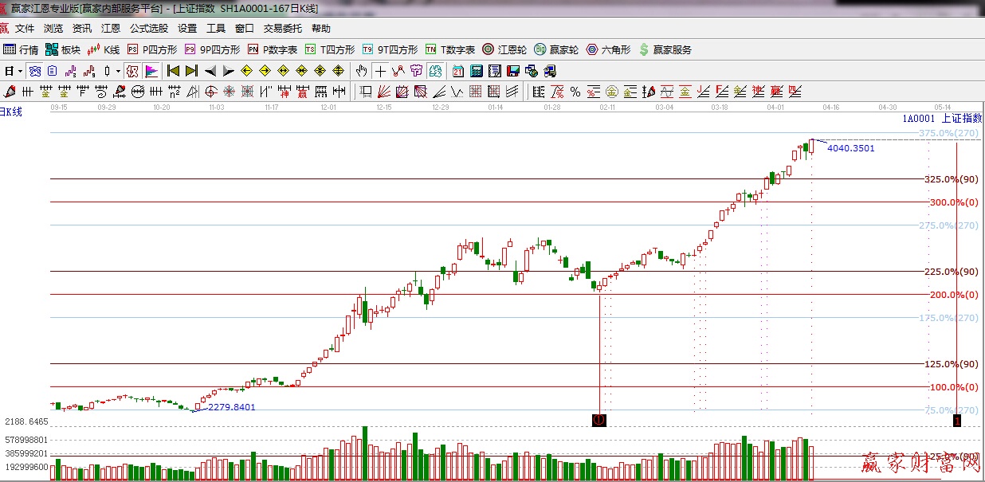Open the 江恩 menu
985x482 pixels.
click(111, 29)
